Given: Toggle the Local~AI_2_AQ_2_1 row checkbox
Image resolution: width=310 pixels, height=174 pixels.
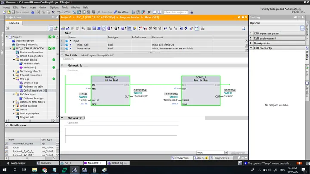Looking at the screenshot, I should [x=7, y=151].
